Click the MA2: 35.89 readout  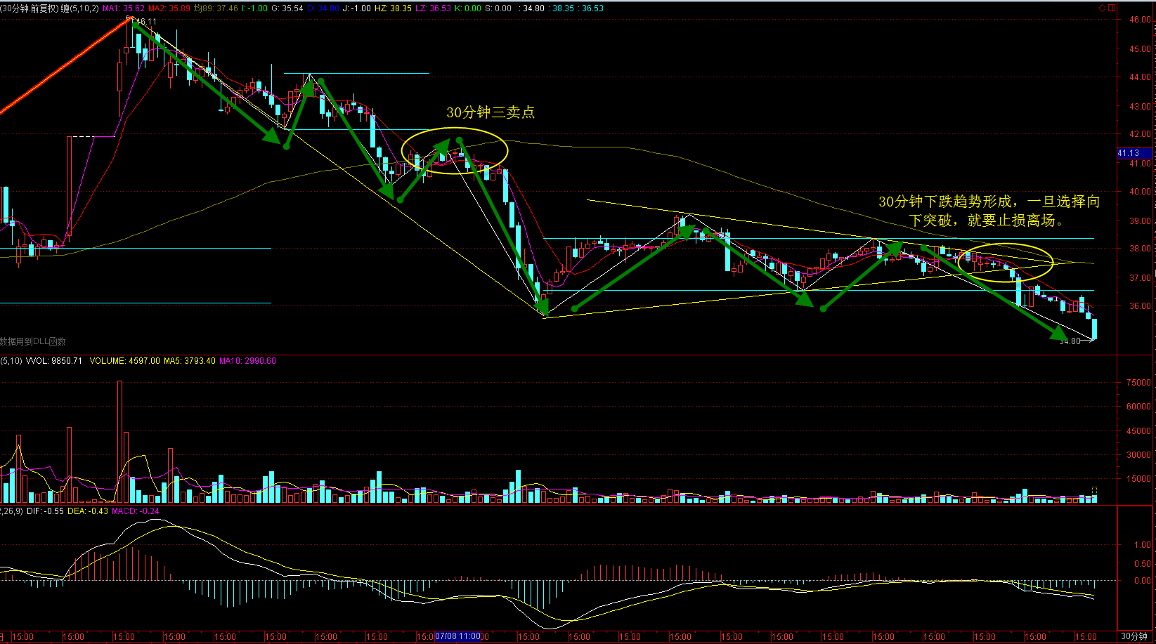pos(169,8)
